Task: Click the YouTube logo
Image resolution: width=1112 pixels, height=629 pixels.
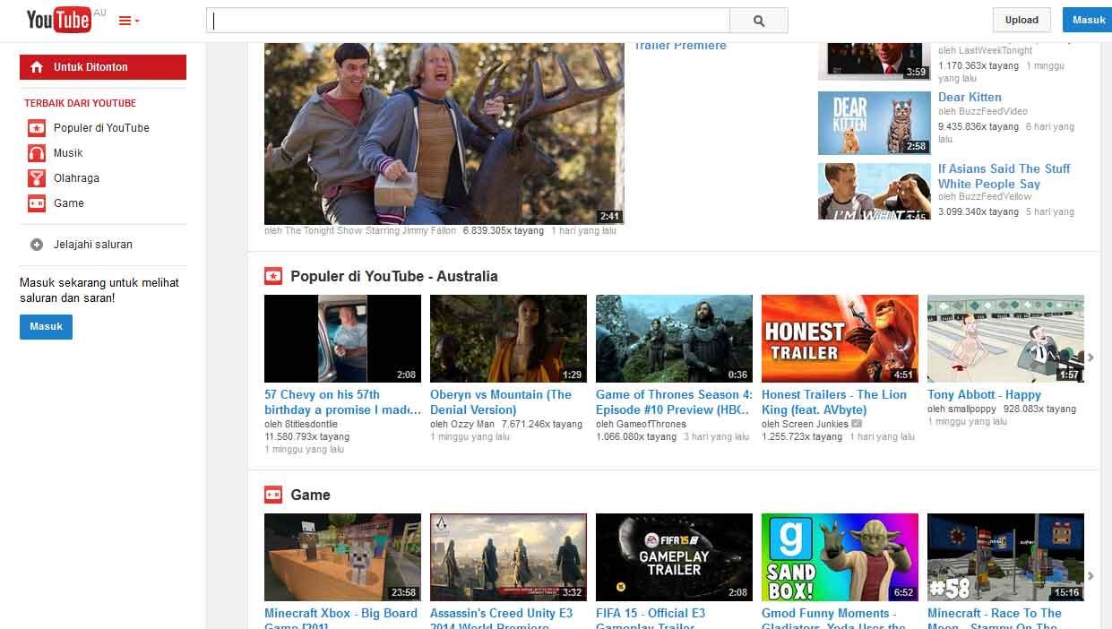Action: [59, 20]
